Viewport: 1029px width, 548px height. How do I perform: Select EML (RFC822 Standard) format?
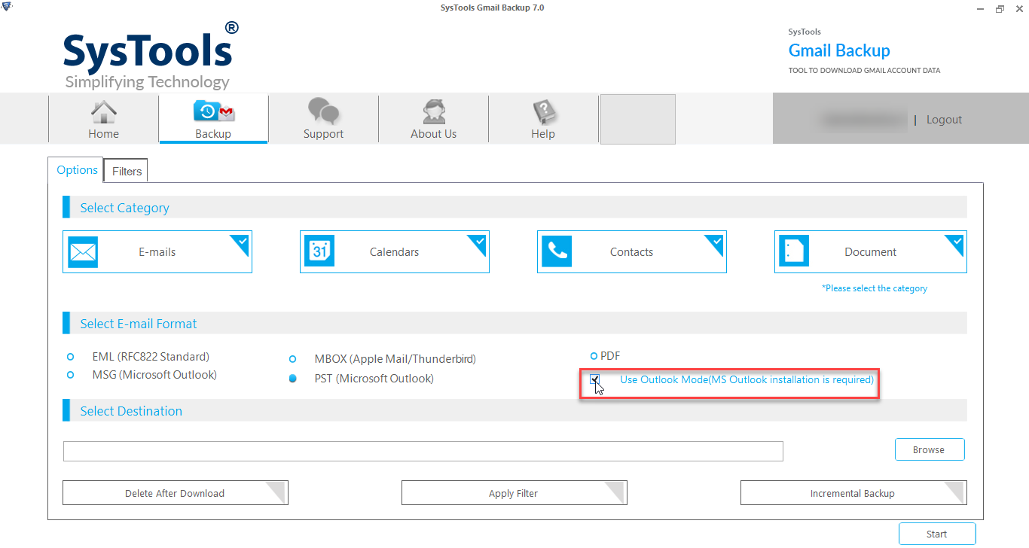pyautogui.click(x=71, y=357)
